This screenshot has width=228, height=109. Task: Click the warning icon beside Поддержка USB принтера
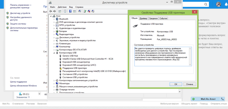coord(60,68)
